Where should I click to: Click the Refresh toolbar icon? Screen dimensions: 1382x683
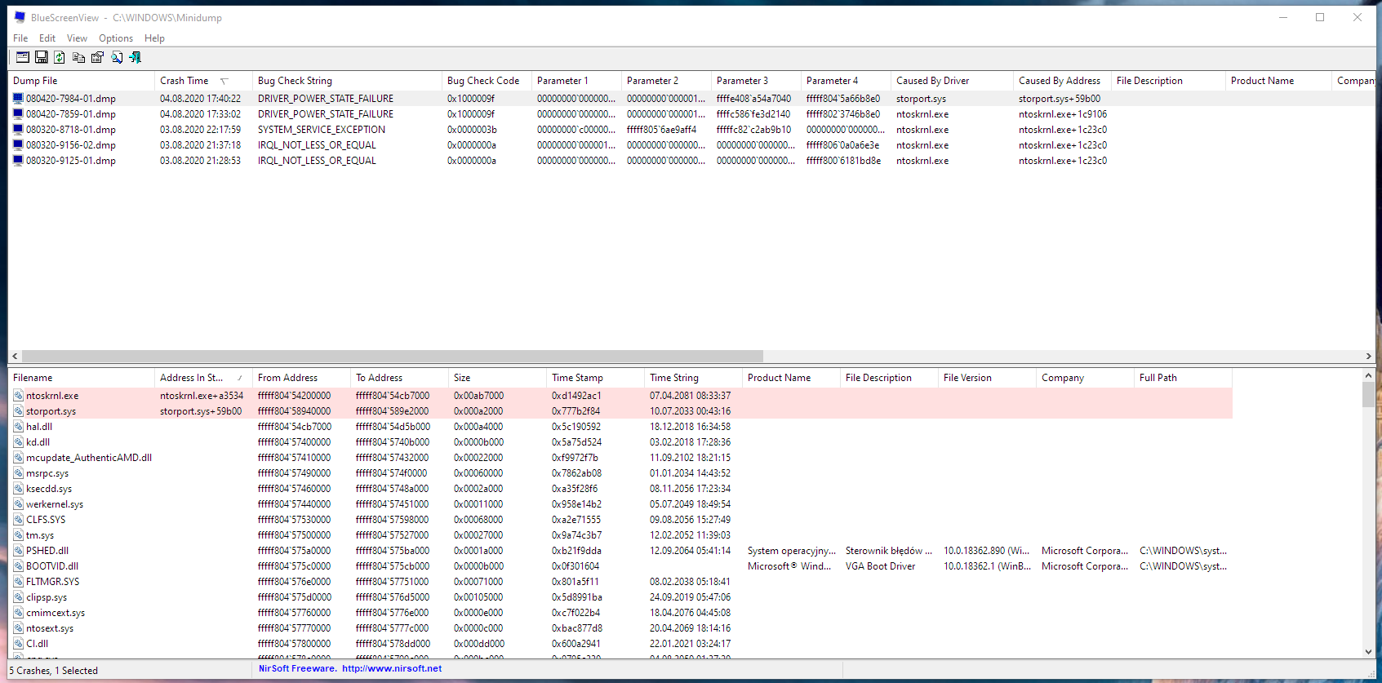pyautogui.click(x=60, y=57)
